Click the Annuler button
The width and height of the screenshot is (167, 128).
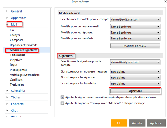[137, 123]
